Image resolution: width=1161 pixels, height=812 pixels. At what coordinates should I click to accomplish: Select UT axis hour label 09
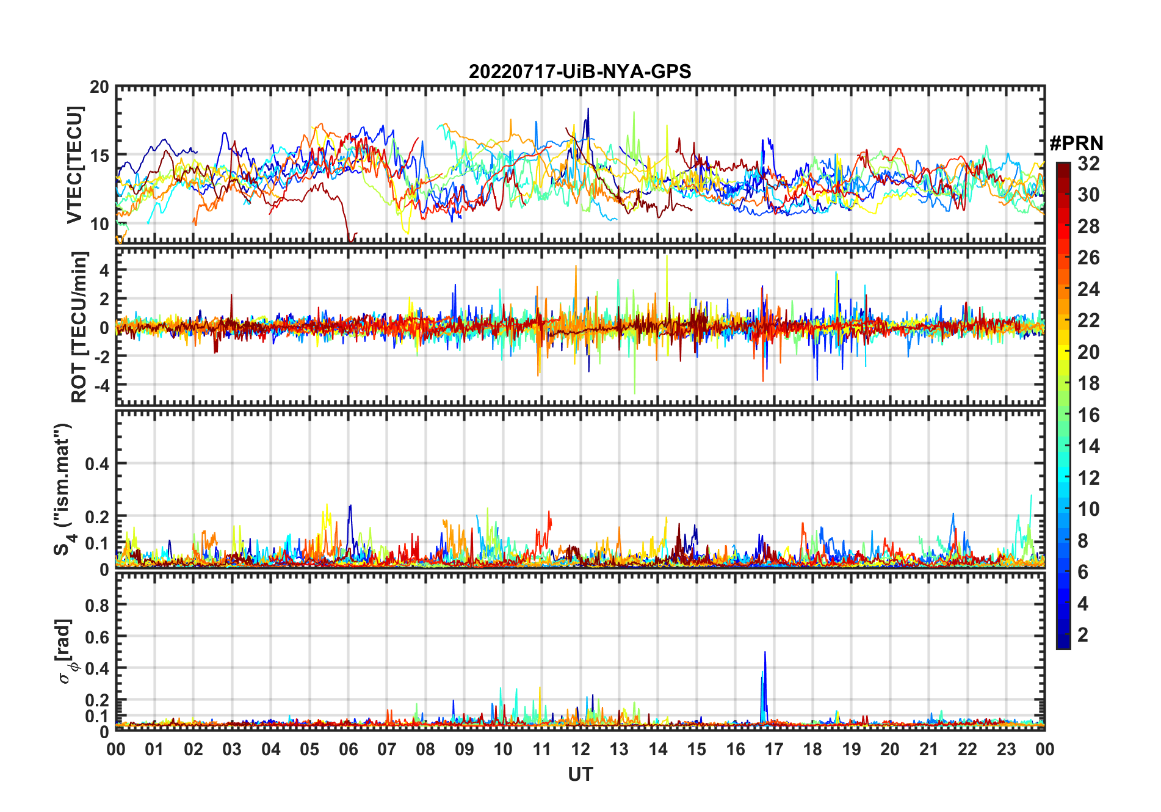tap(465, 749)
